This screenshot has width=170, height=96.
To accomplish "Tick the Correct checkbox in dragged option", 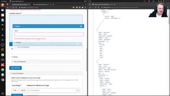I will (x=15, y=42).
